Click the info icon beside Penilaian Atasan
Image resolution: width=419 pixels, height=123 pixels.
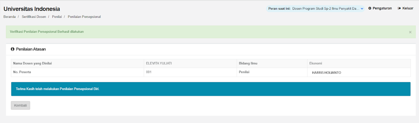click(x=13, y=49)
